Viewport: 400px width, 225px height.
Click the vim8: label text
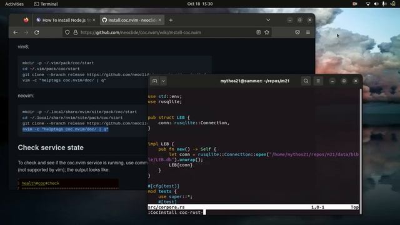[x=23, y=47]
